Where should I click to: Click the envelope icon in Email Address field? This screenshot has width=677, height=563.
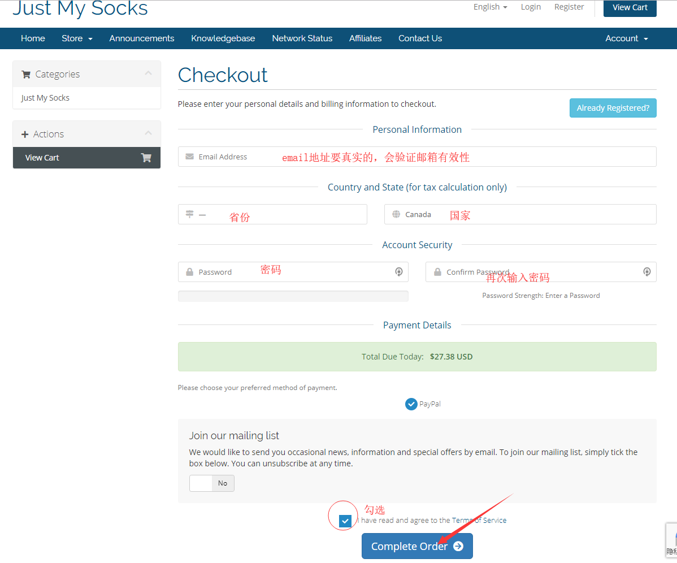pos(189,157)
